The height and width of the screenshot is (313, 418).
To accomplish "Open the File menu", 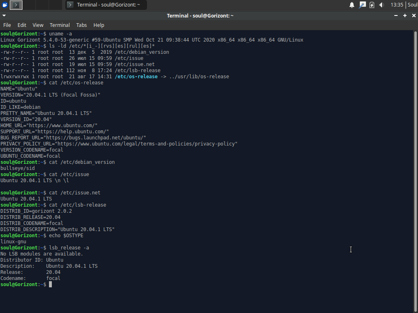I will 7,25.
